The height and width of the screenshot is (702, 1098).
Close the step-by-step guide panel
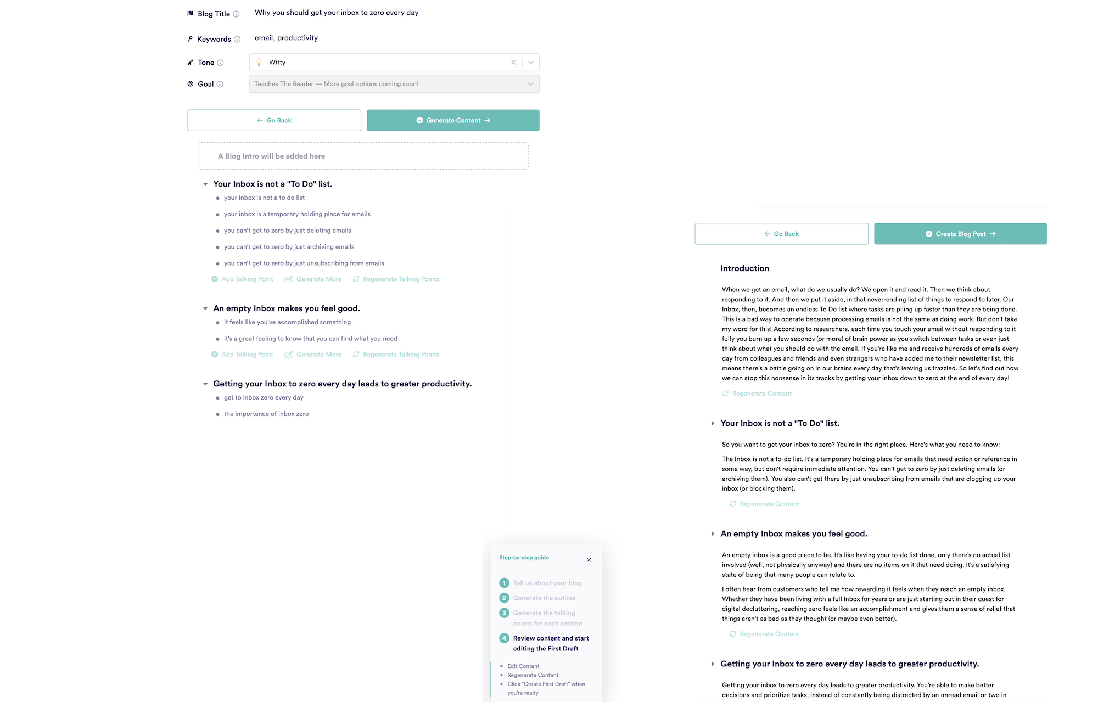pos(590,559)
